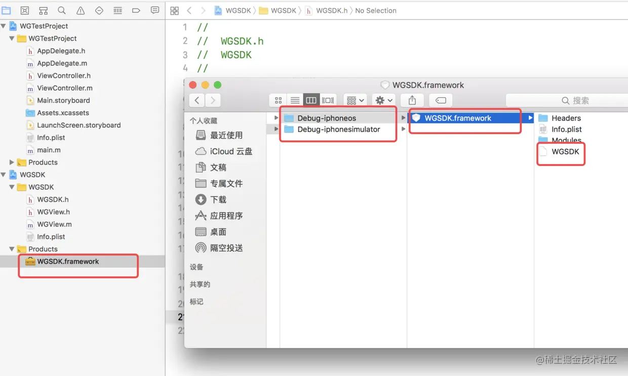Select ViewController.m file
This screenshot has width=628, height=376.
point(65,88)
